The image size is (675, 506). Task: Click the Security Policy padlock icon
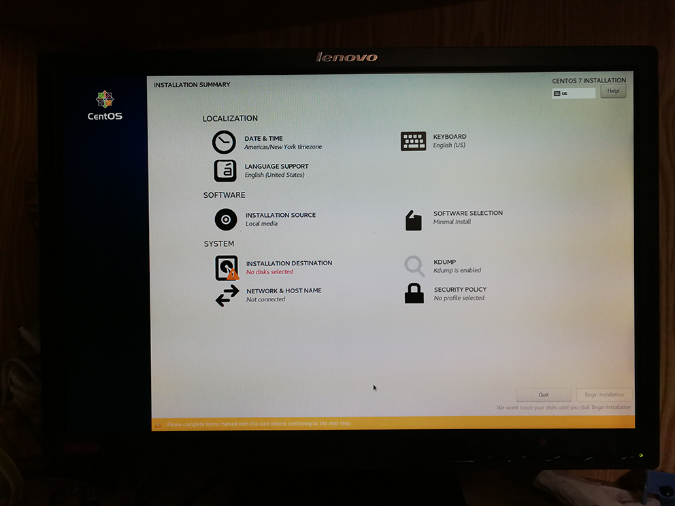[x=414, y=293]
